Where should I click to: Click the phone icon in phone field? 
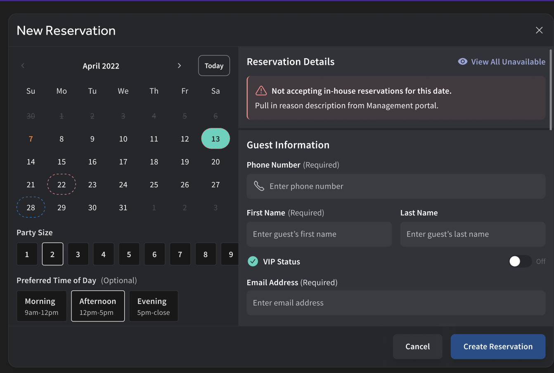(x=259, y=186)
